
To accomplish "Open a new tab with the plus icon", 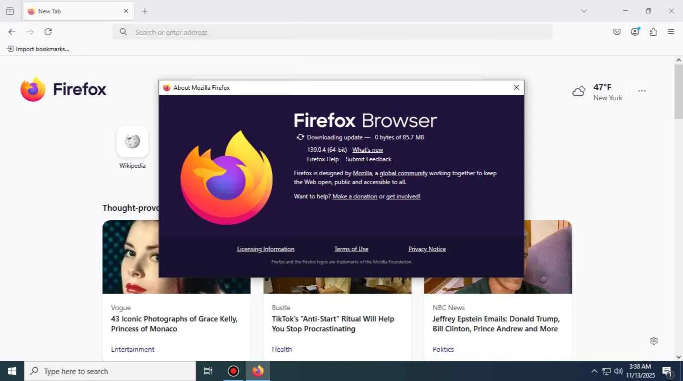I will coord(145,11).
